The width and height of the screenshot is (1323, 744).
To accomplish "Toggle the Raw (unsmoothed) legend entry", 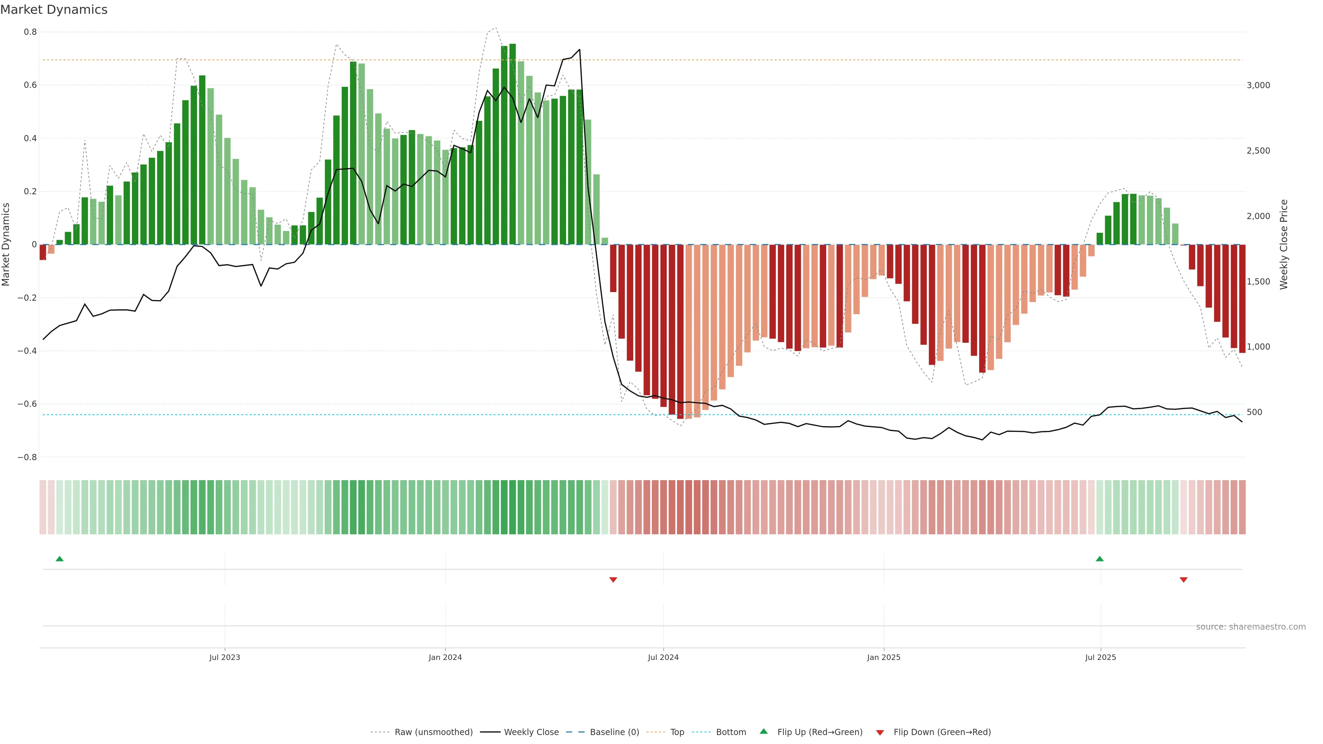I will [x=433, y=732].
